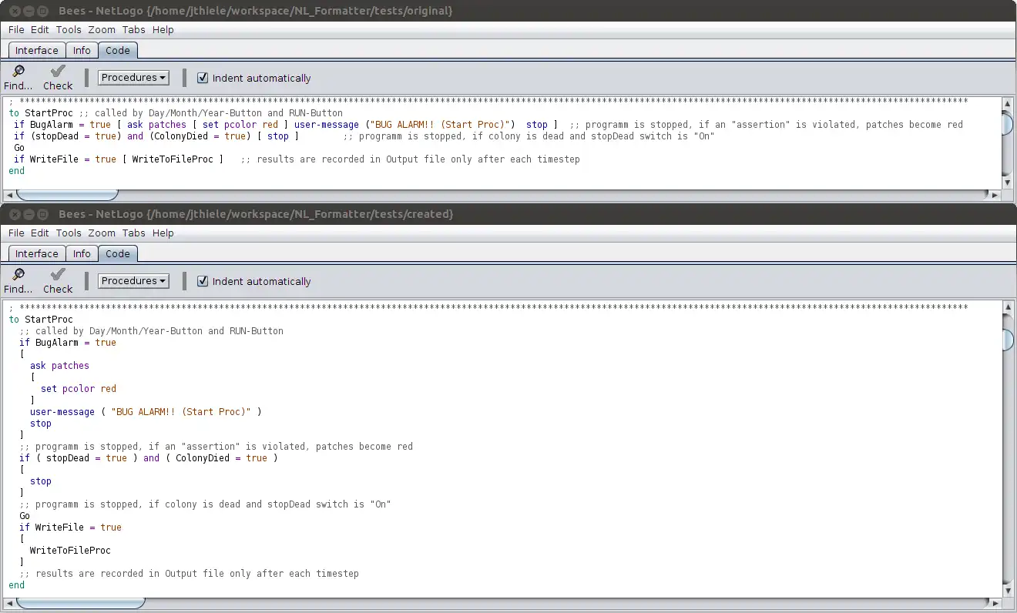Open Tabs menu in original window

(x=134, y=29)
